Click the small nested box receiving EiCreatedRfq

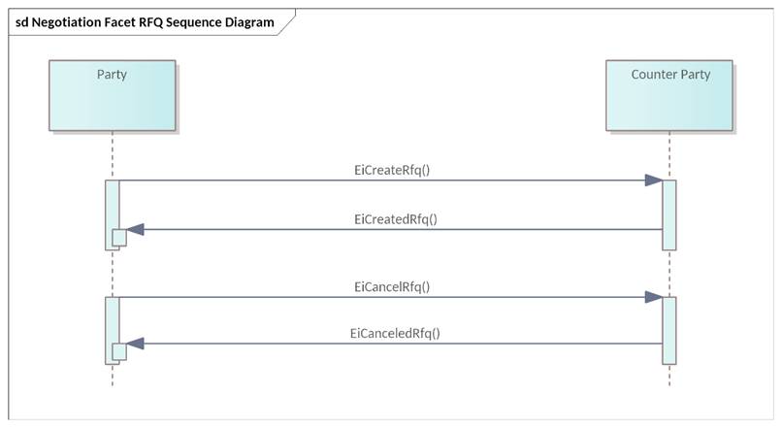pos(119,238)
